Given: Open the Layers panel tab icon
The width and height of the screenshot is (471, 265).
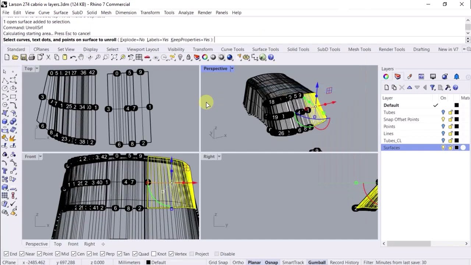Looking at the screenshot, I should coord(398,77).
